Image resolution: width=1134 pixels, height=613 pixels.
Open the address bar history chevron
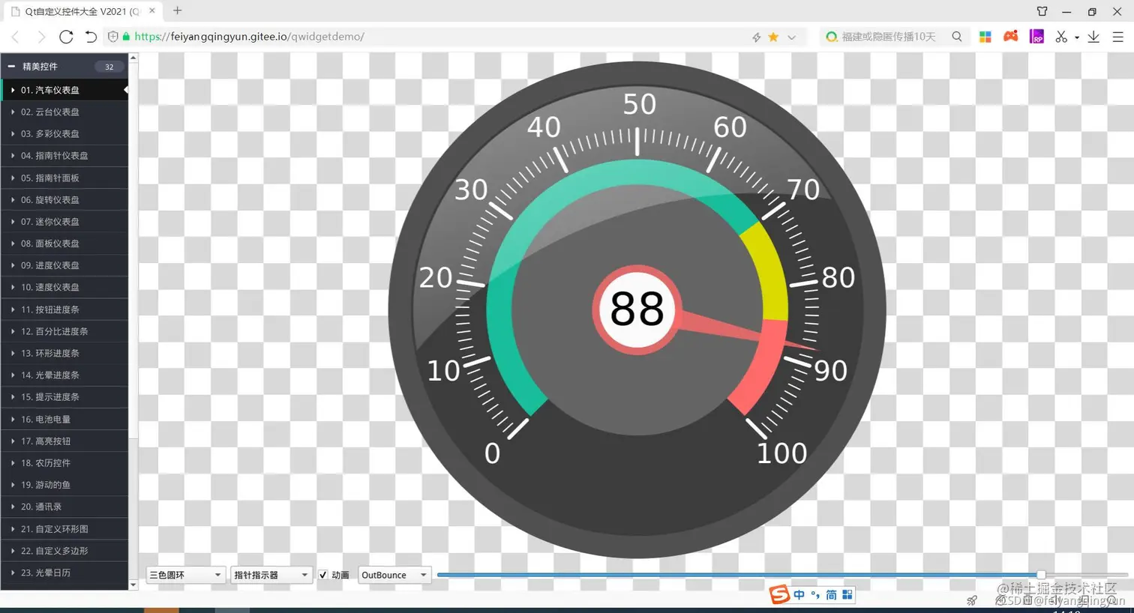[x=791, y=37]
